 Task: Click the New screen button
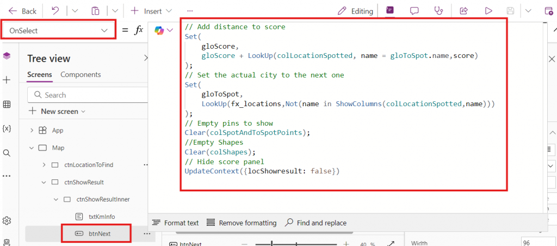tap(57, 111)
